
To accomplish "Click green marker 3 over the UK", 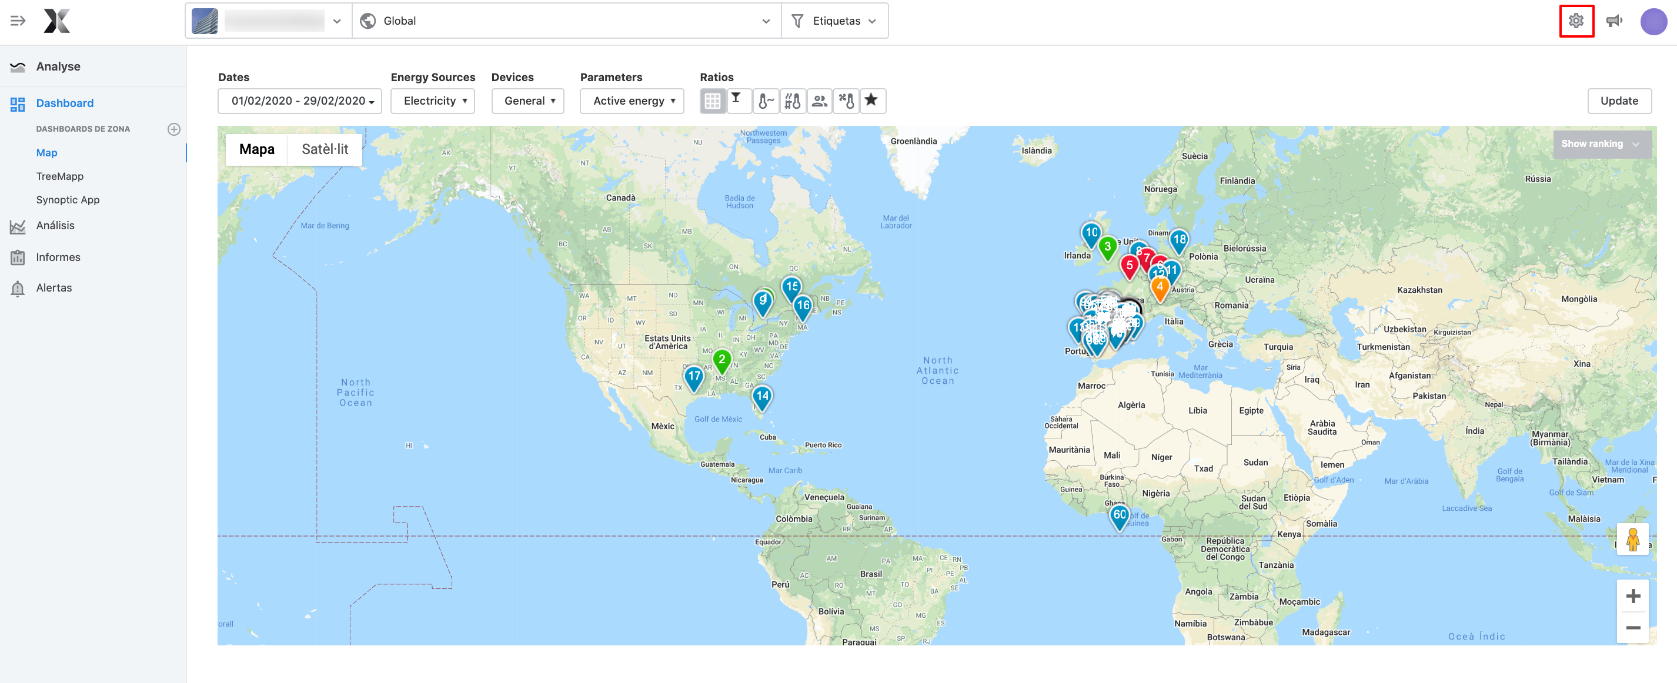I will point(1107,249).
